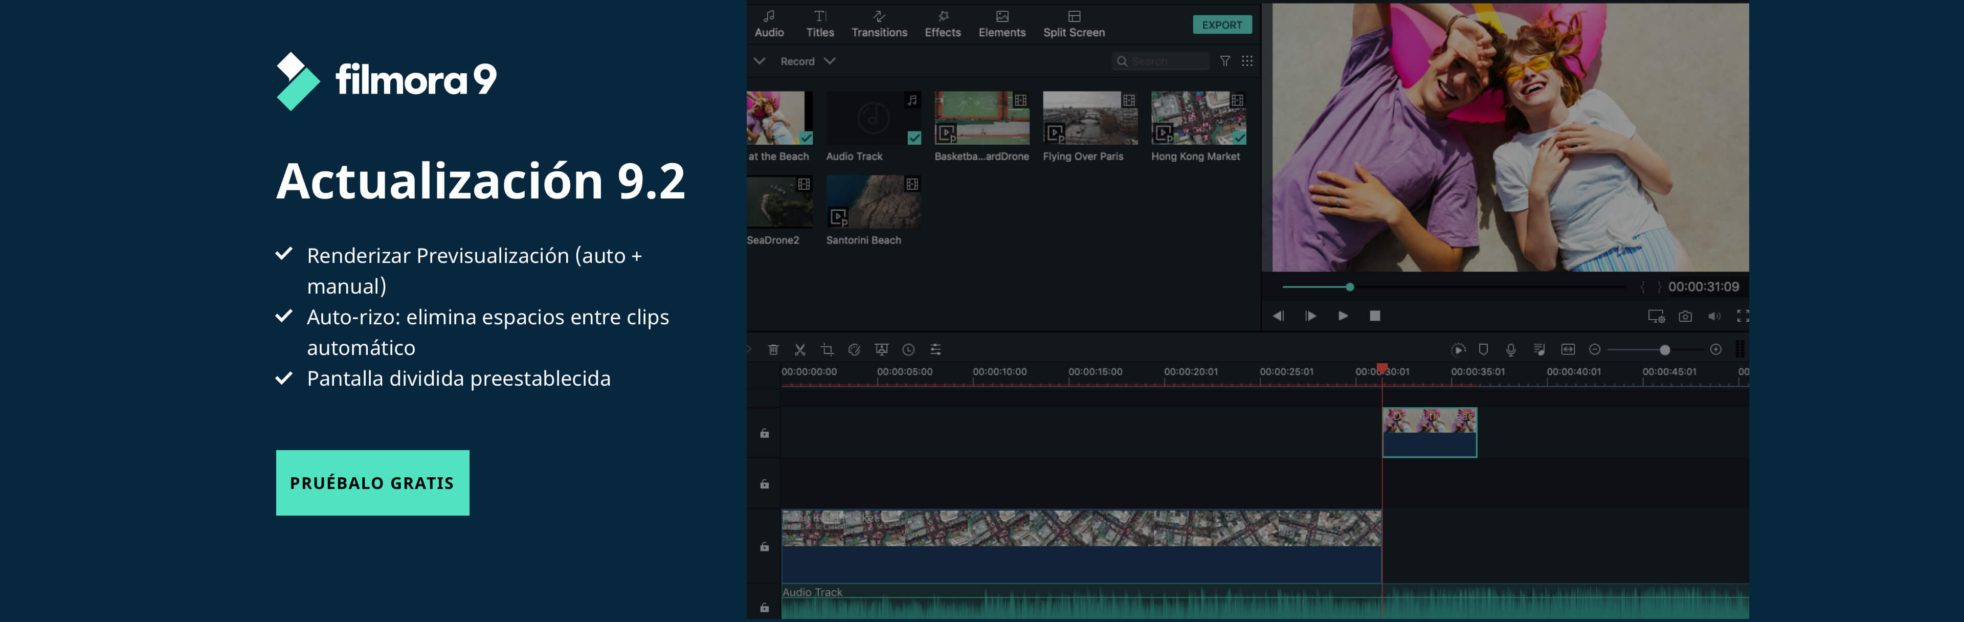Open the Color correction palette tool
The height and width of the screenshot is (622, 1964).
pyautogui.click(x=854, y=349)
